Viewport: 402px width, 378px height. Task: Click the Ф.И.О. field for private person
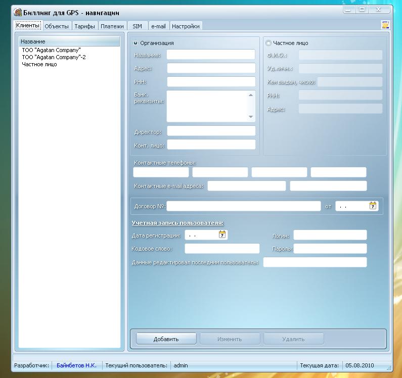pos(340,55)
